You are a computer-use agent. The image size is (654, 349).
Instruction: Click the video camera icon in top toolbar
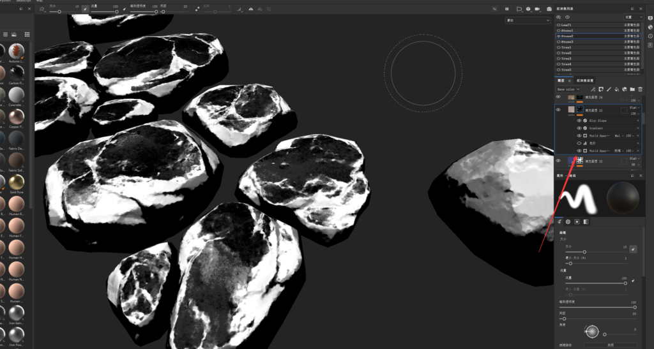[537, 9]
